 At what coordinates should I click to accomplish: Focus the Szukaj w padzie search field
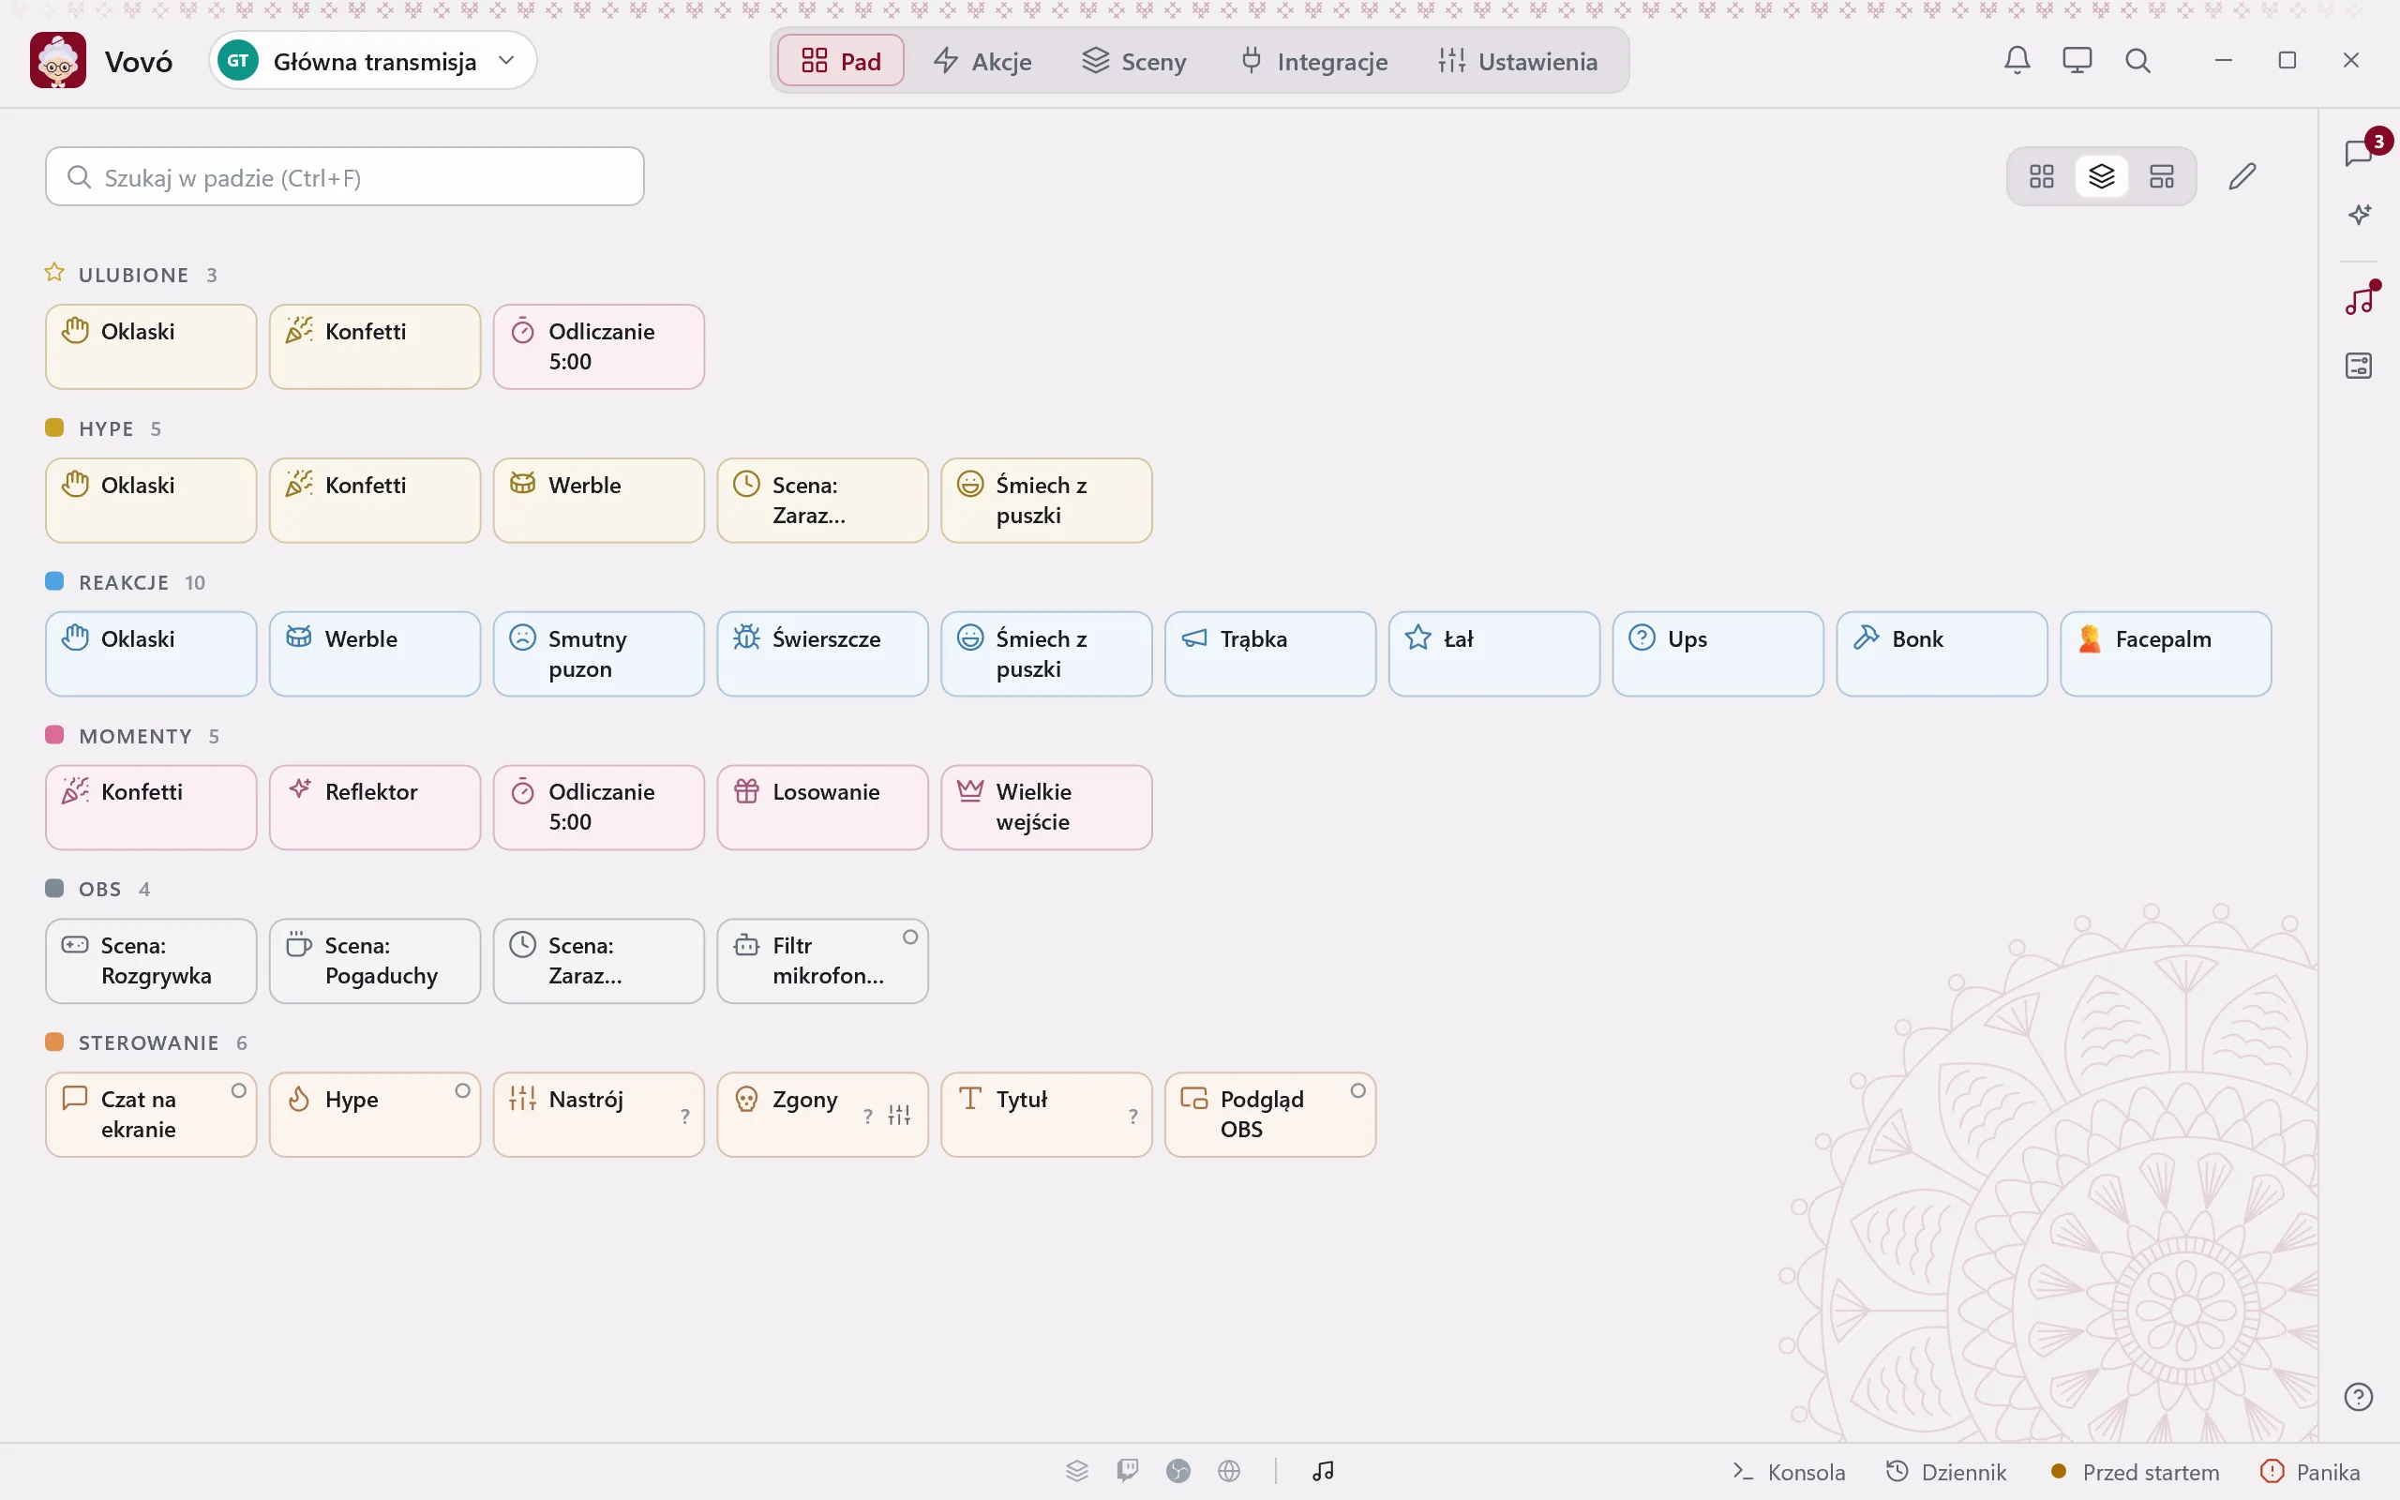pyautogui.click(x=345, y=176)
